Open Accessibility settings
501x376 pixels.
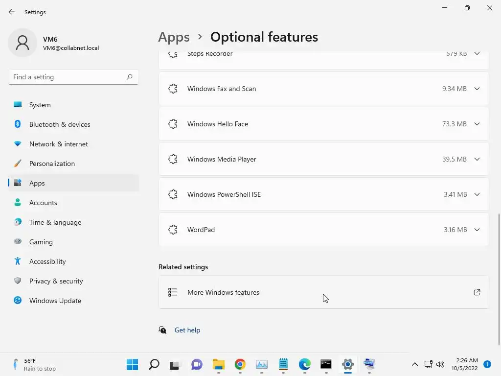pyautogui.click(x=73, y=261)
